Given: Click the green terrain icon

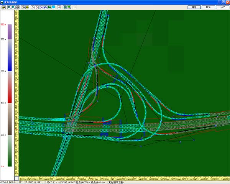Looking at the screenshot, I should [49, 7].
